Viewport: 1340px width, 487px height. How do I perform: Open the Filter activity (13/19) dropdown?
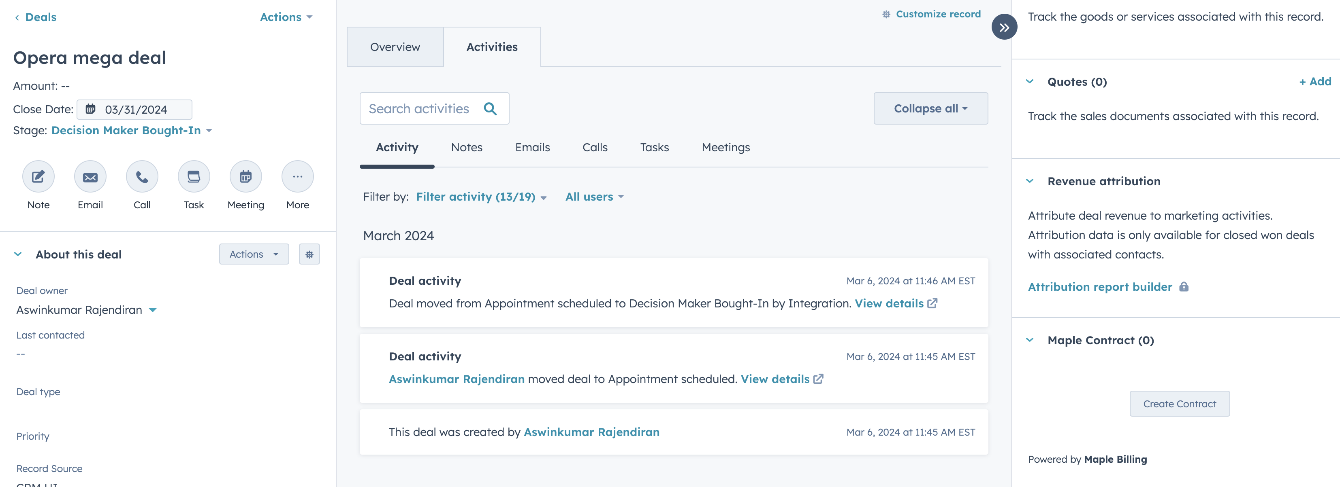pyautogui.click(x=481, y=197)
